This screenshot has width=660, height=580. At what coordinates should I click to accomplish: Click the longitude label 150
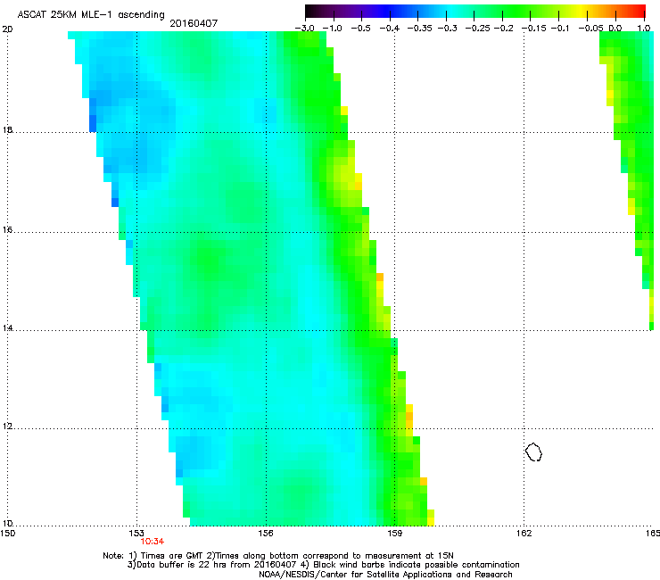tap(8, 534)
